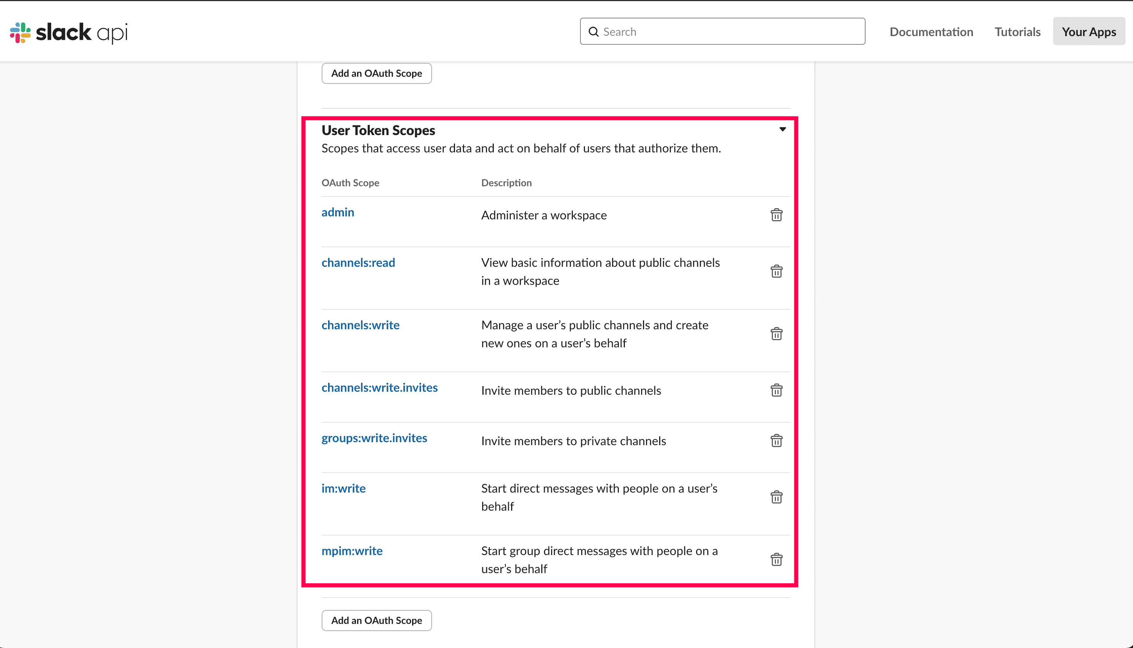Delete the admin scope with trash icon
The image size is (1133, 648).
point(776,215)
